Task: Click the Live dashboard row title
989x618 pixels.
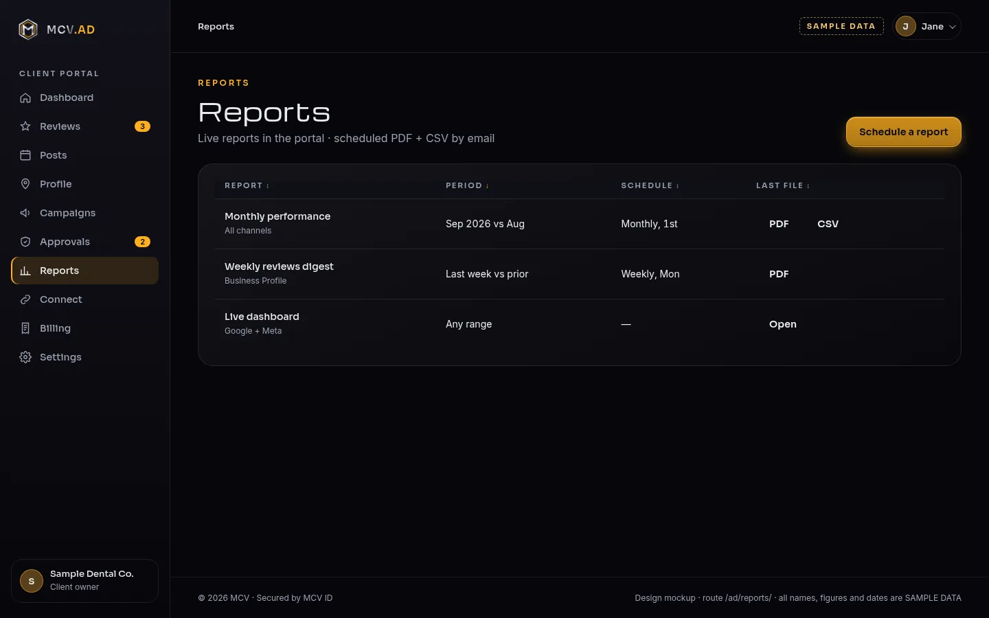Action: [262, 317]
